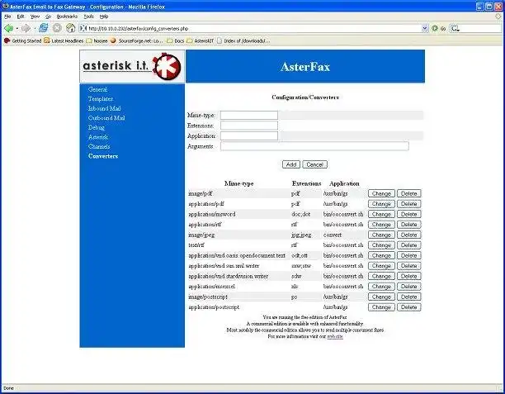This screenshot has height=394, width=505.
Task: Open the Noojee bookmark folder
Action: pos(97,41)
